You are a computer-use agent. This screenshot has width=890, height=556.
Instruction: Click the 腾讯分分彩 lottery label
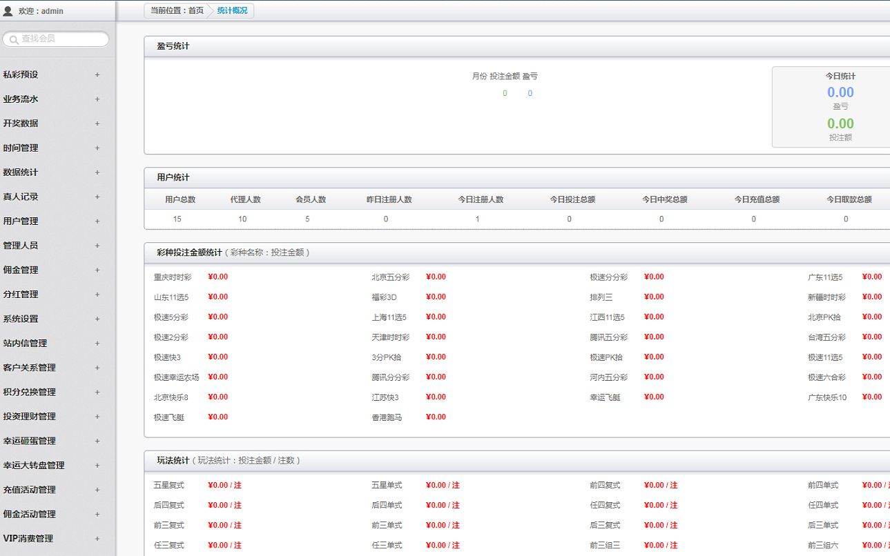[391, 377]
